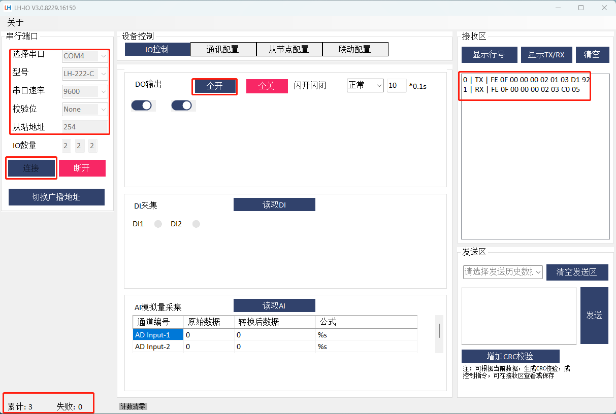Click the DI1 status indicator
The height and width of the screenshot is (414, 616).
point(158,224)
